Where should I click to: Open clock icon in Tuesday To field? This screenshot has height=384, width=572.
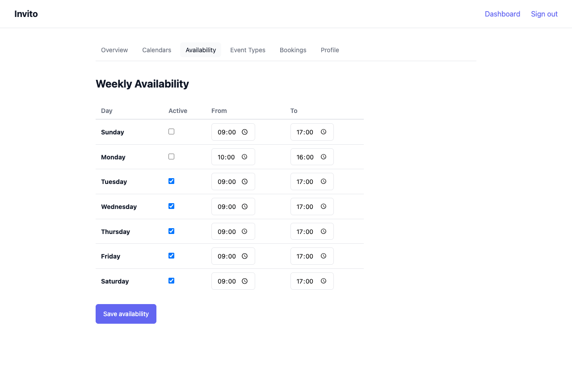pos(324,182)
